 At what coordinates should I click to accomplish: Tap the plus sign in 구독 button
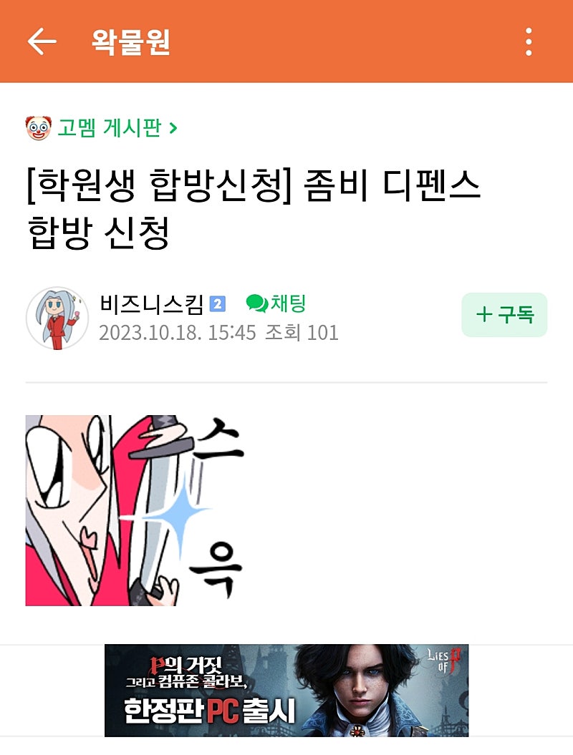point(484,315)
